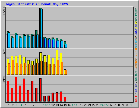This screenshot has width=139, height=108.
Task: Click green day label 18 on the x-axis
Action: coord(77,105)
